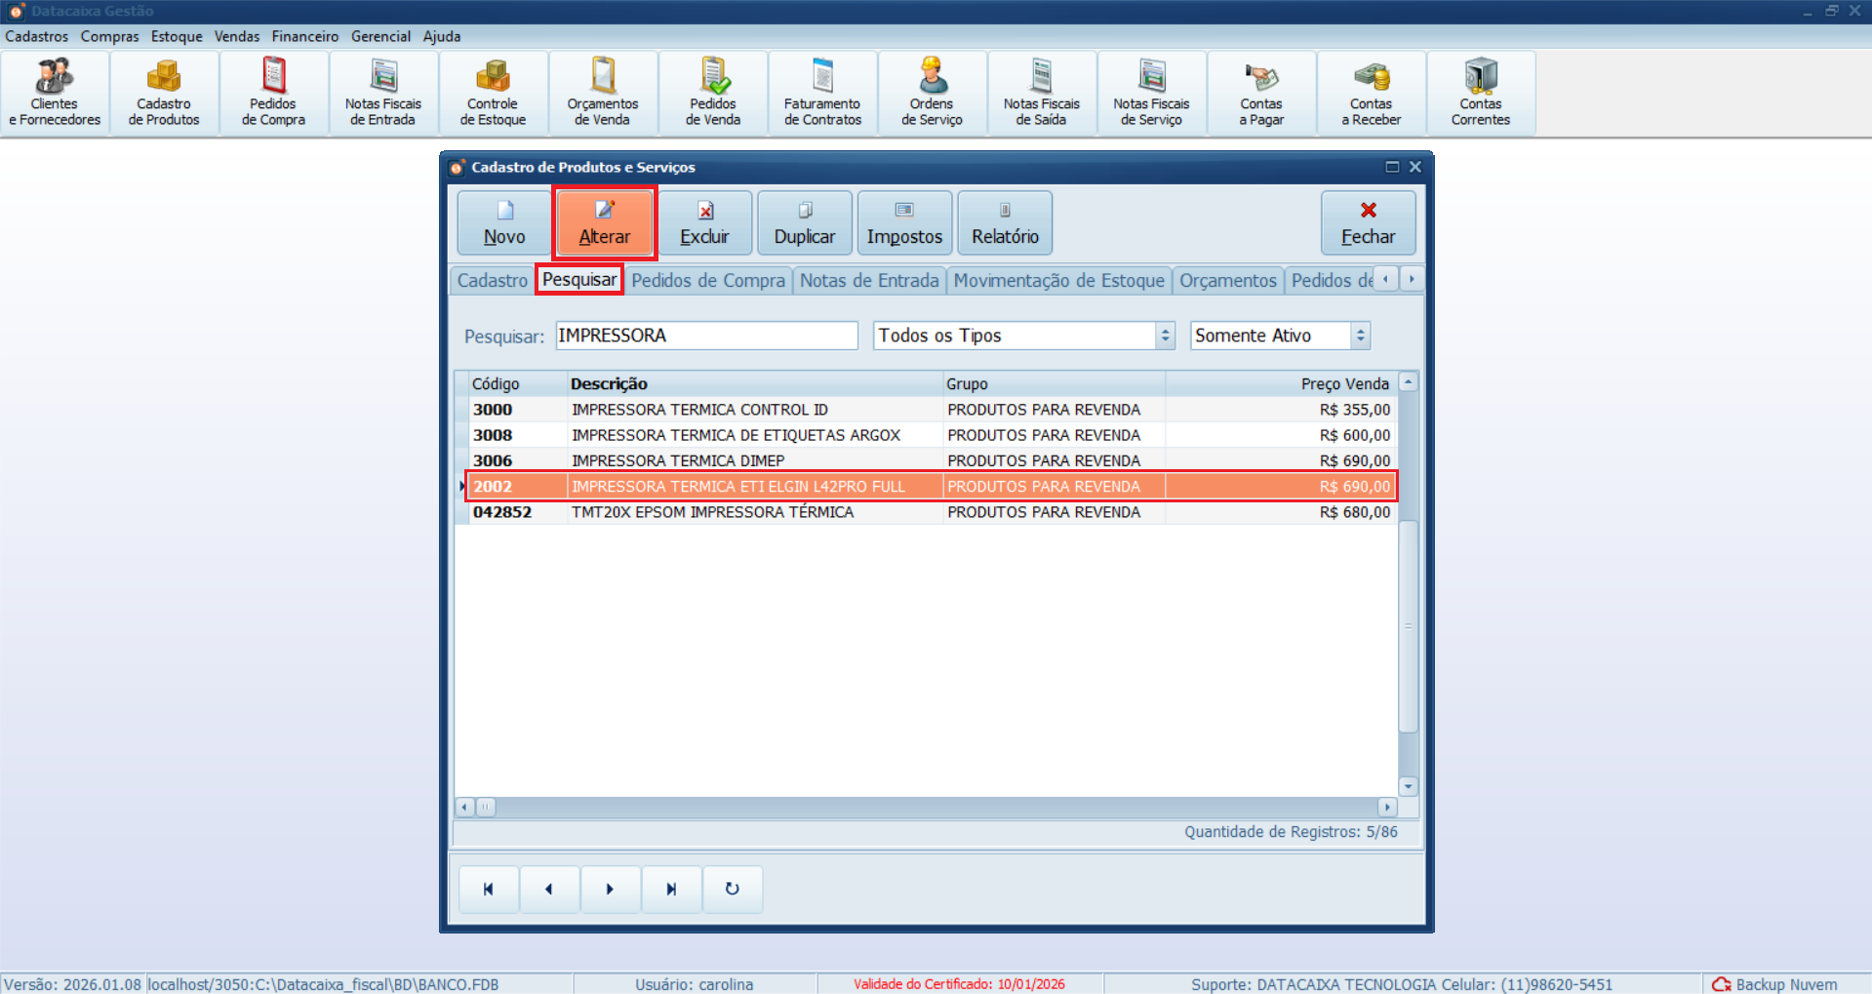Click the horizontal scrollbar of the grid
The height and width of the screenshot is (994, 1872).
(925, 807)
